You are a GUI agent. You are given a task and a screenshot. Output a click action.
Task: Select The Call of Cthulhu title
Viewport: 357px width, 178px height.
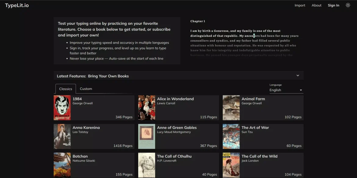[175, 156]
